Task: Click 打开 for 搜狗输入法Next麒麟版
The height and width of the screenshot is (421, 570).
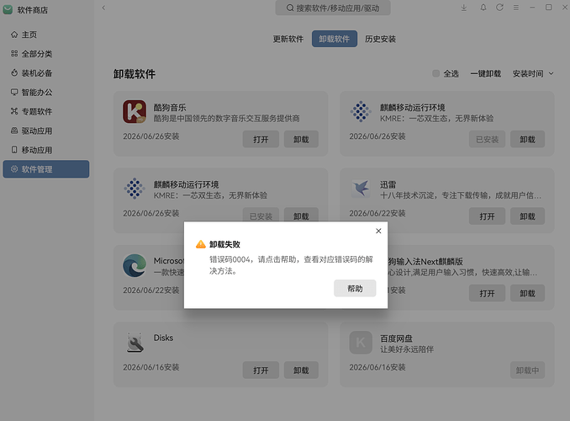Action: click(x=487, y=293)
